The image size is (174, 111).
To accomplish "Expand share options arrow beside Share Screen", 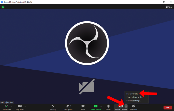I will click(x=101, y=106).
